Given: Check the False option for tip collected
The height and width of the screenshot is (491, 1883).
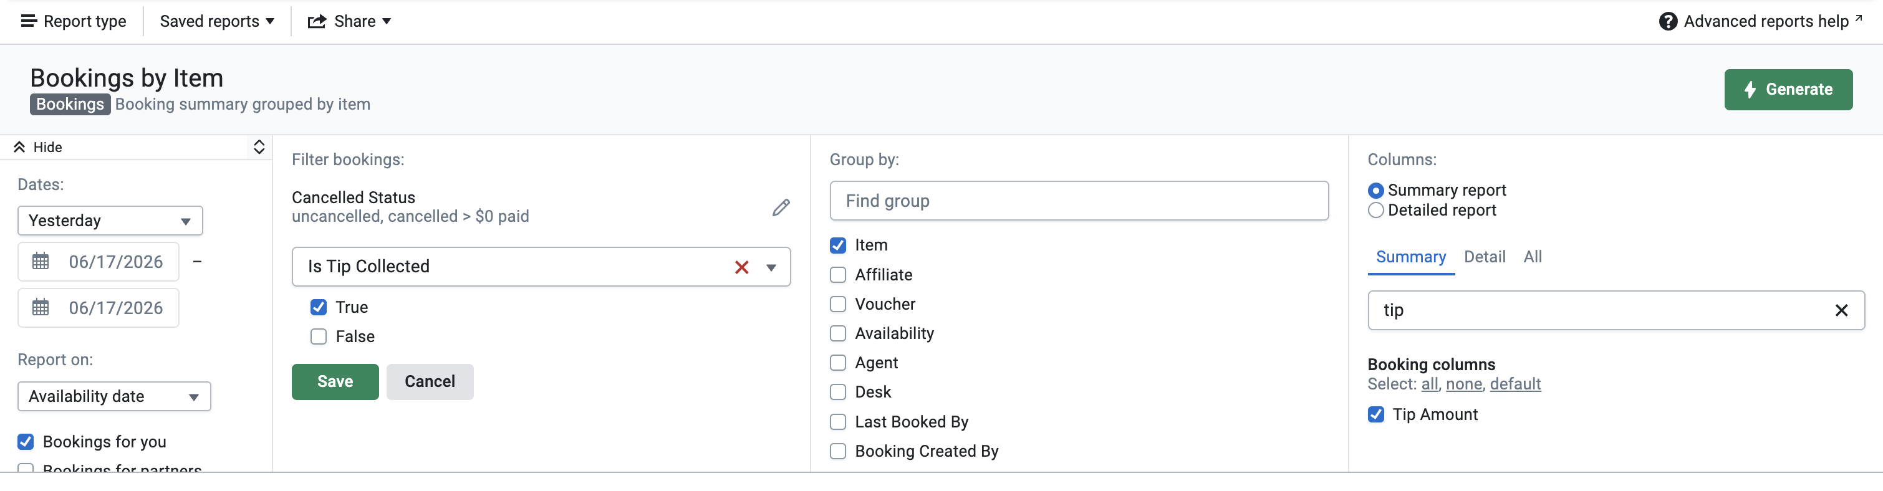Looking at the screenshot, I should click(x=318, y=337).
